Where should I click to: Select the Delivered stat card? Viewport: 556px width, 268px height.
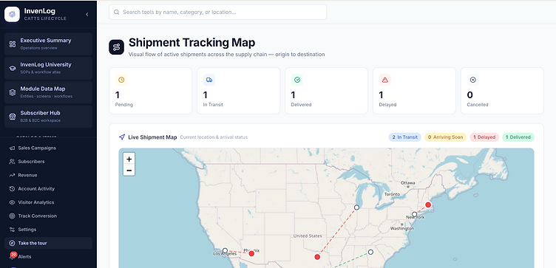[326, 91]
